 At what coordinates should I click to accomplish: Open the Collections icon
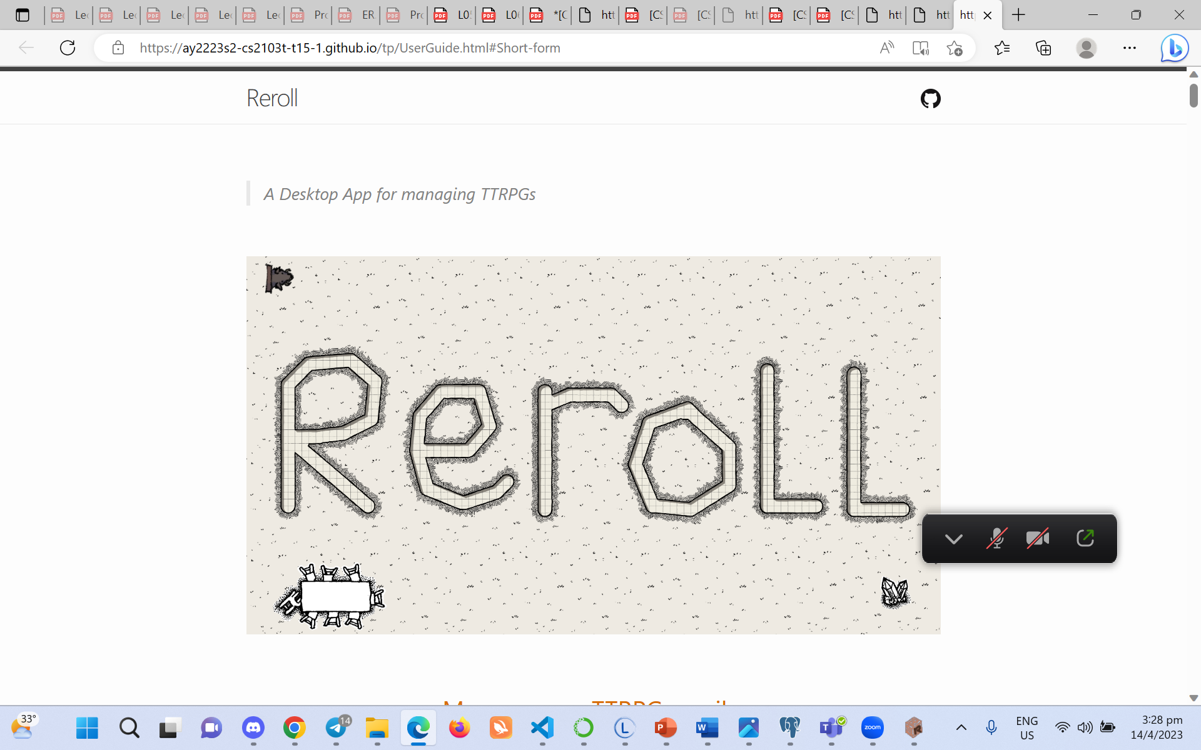click(x=1043, y=48)
